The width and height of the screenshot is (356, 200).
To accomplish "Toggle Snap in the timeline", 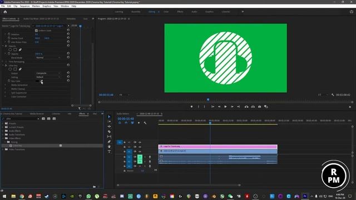I will 126,123.
